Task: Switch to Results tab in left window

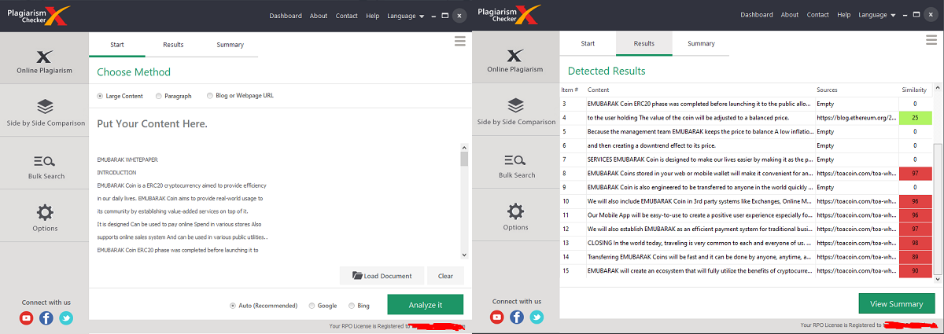Action: (x=173, y=45)
